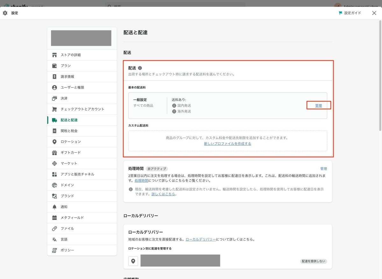Click 管理 link in 処理時間 card
The height and width of the screenshot is (279, 382).
click(323, 169)
